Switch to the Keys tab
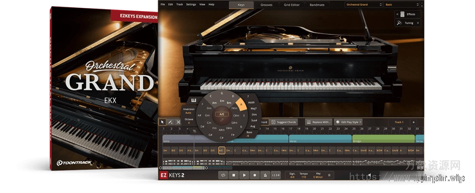The height and width of the screenshot is (193, 475). pyautogui.click(x=241, y=5)
